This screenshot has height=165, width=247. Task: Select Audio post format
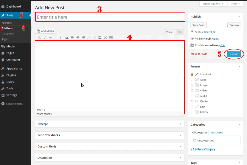point(192,96)
